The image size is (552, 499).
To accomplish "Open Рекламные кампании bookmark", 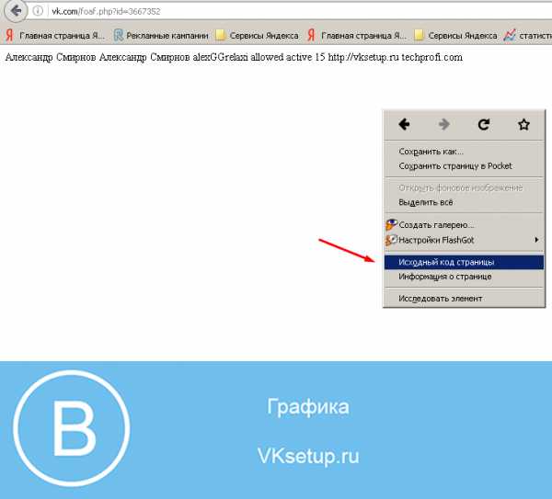I will [161, 36].
